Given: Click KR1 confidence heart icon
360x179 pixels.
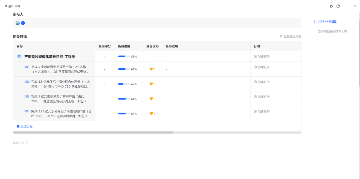Looking at the screenshot, I should [x=151, y=69].
